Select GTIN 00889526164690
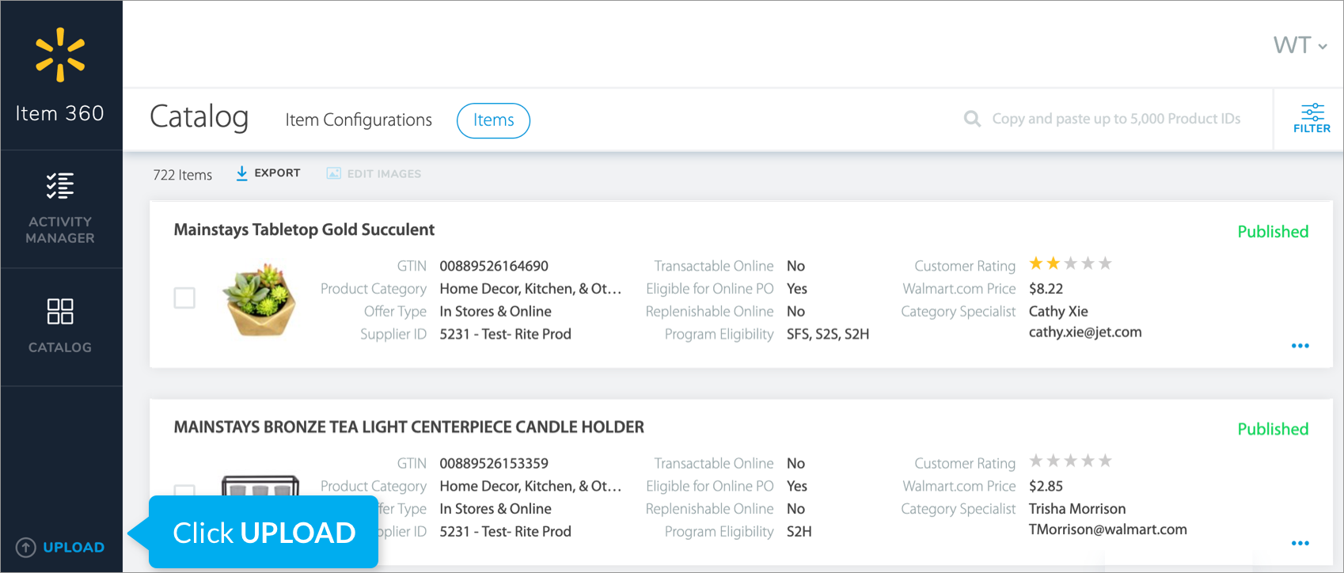Screen dimensions: 1344x573 [494, 266]
